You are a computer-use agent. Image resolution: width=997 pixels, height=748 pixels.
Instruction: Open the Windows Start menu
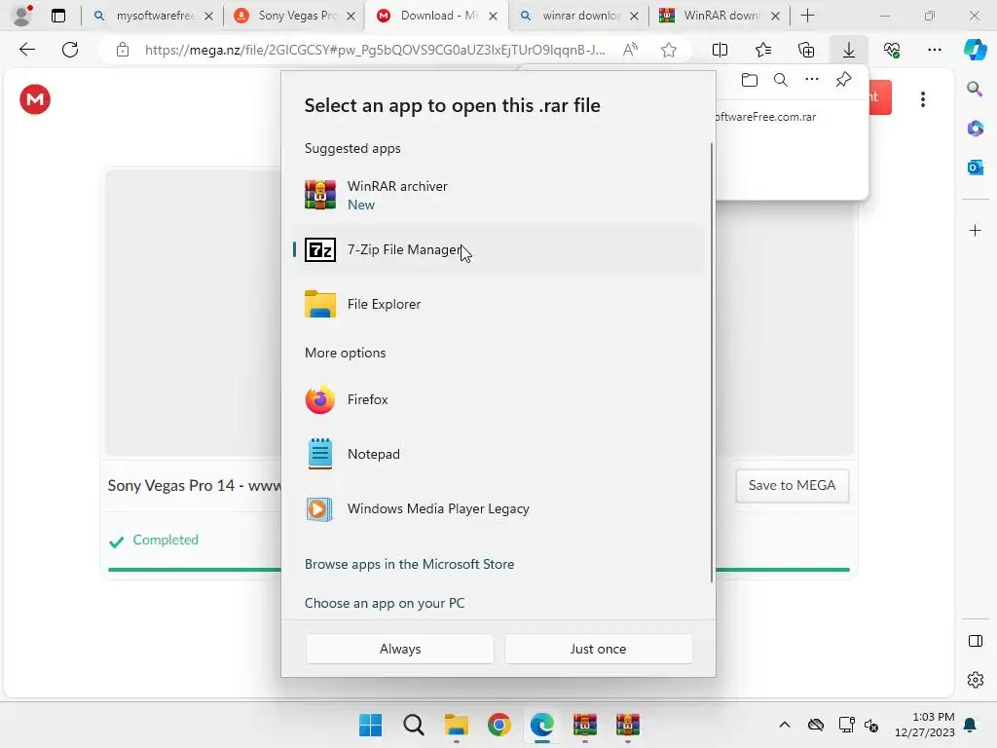[x=370, y=725]
